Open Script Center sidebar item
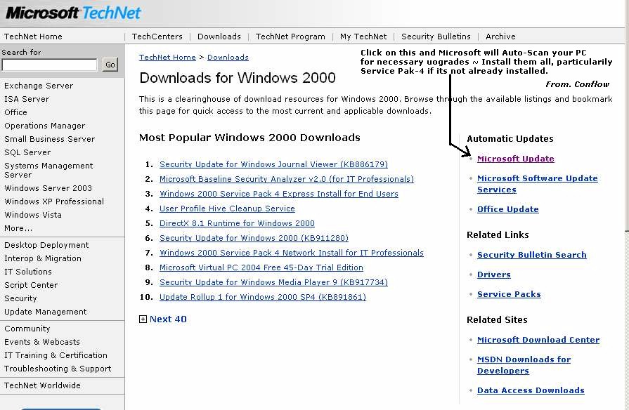The height and width of the screenshot is (410, 629). (x=31, y=285)
